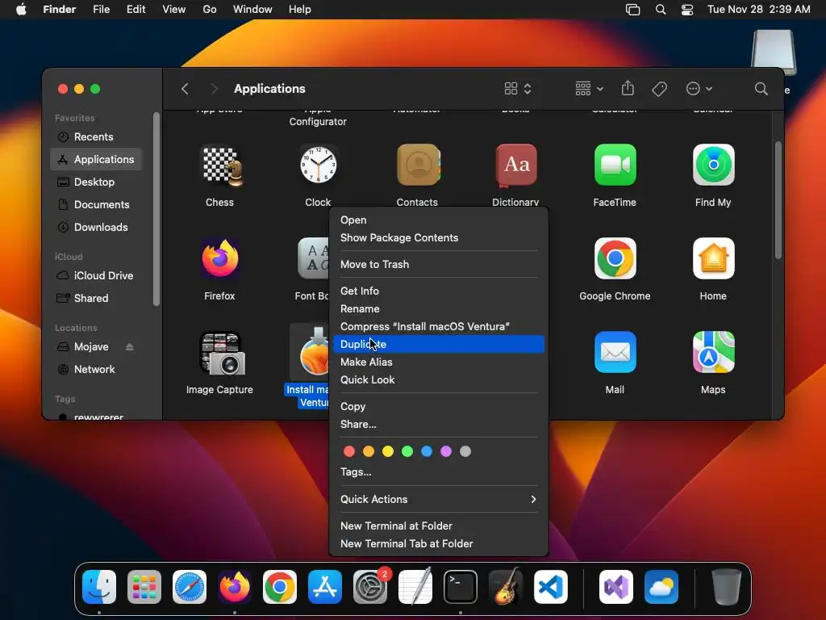Open Spotlight search in menu bar

click(660, 10)
